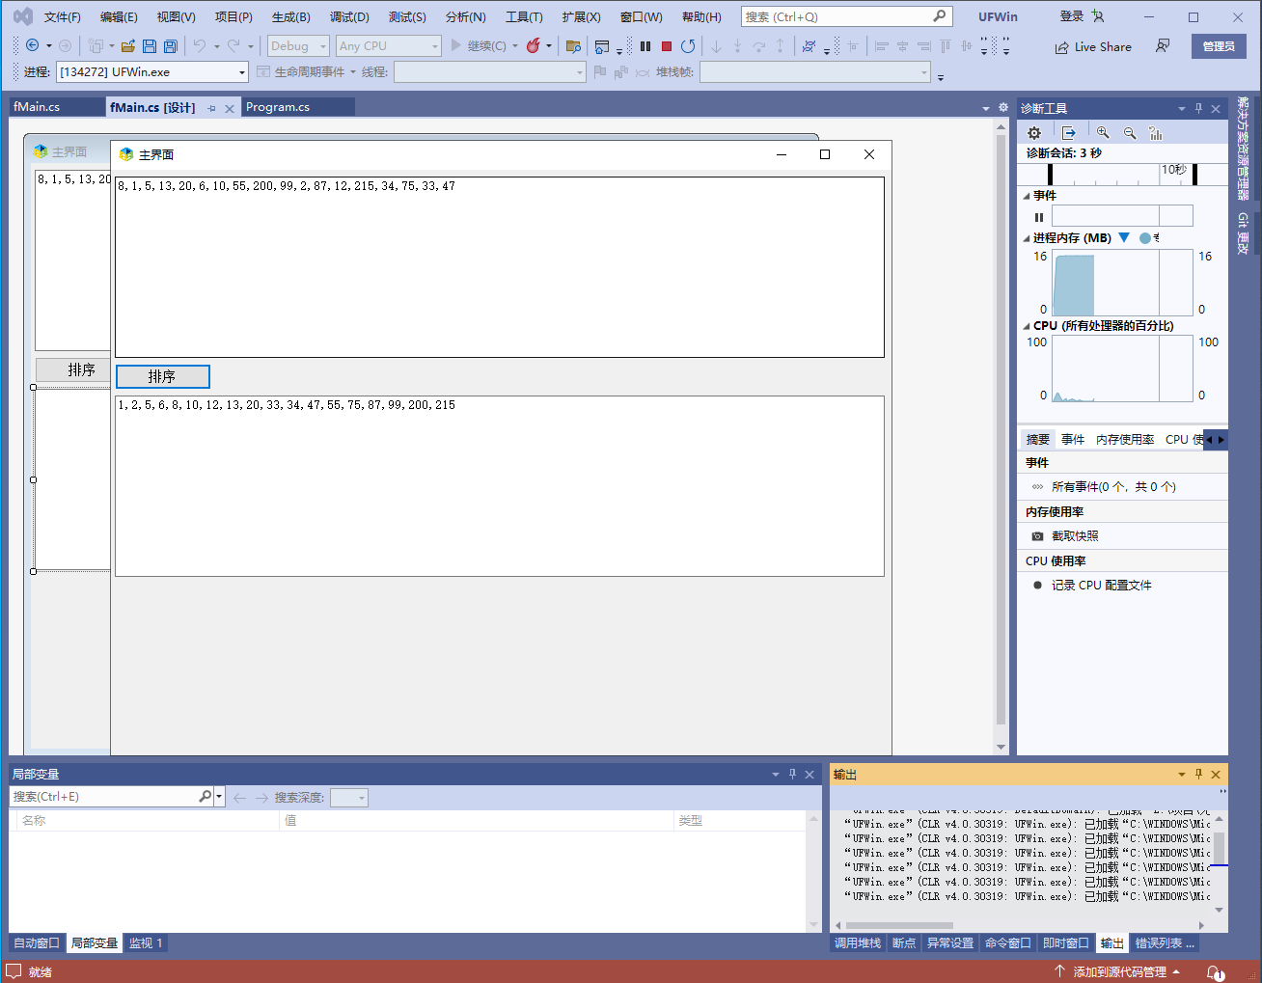The image size is (1262, 983).
Task: Zoom out on the diagnostic timeline
Action: [1130, 133]
